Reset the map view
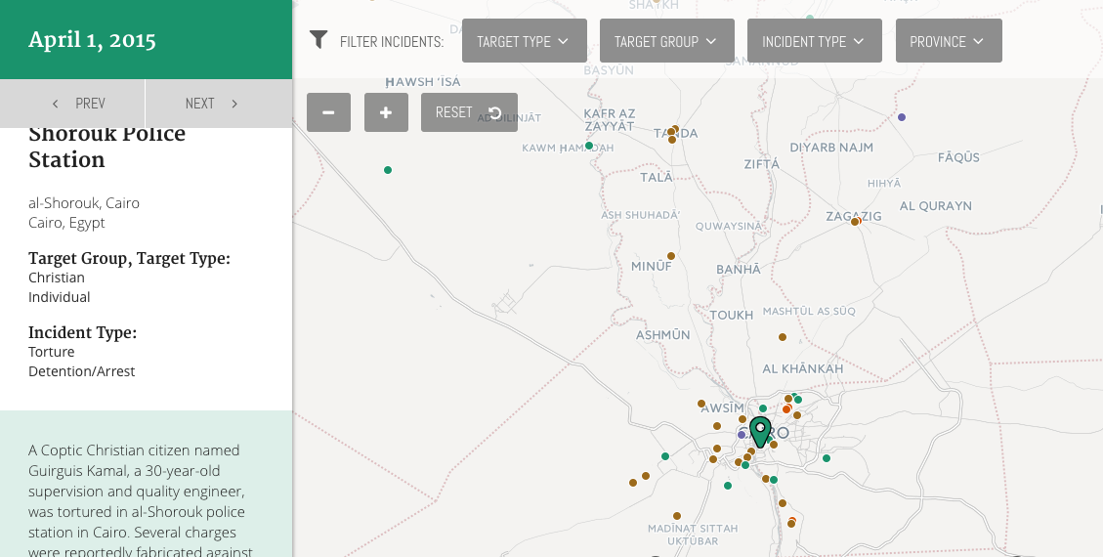 click(x=469, y=112)
